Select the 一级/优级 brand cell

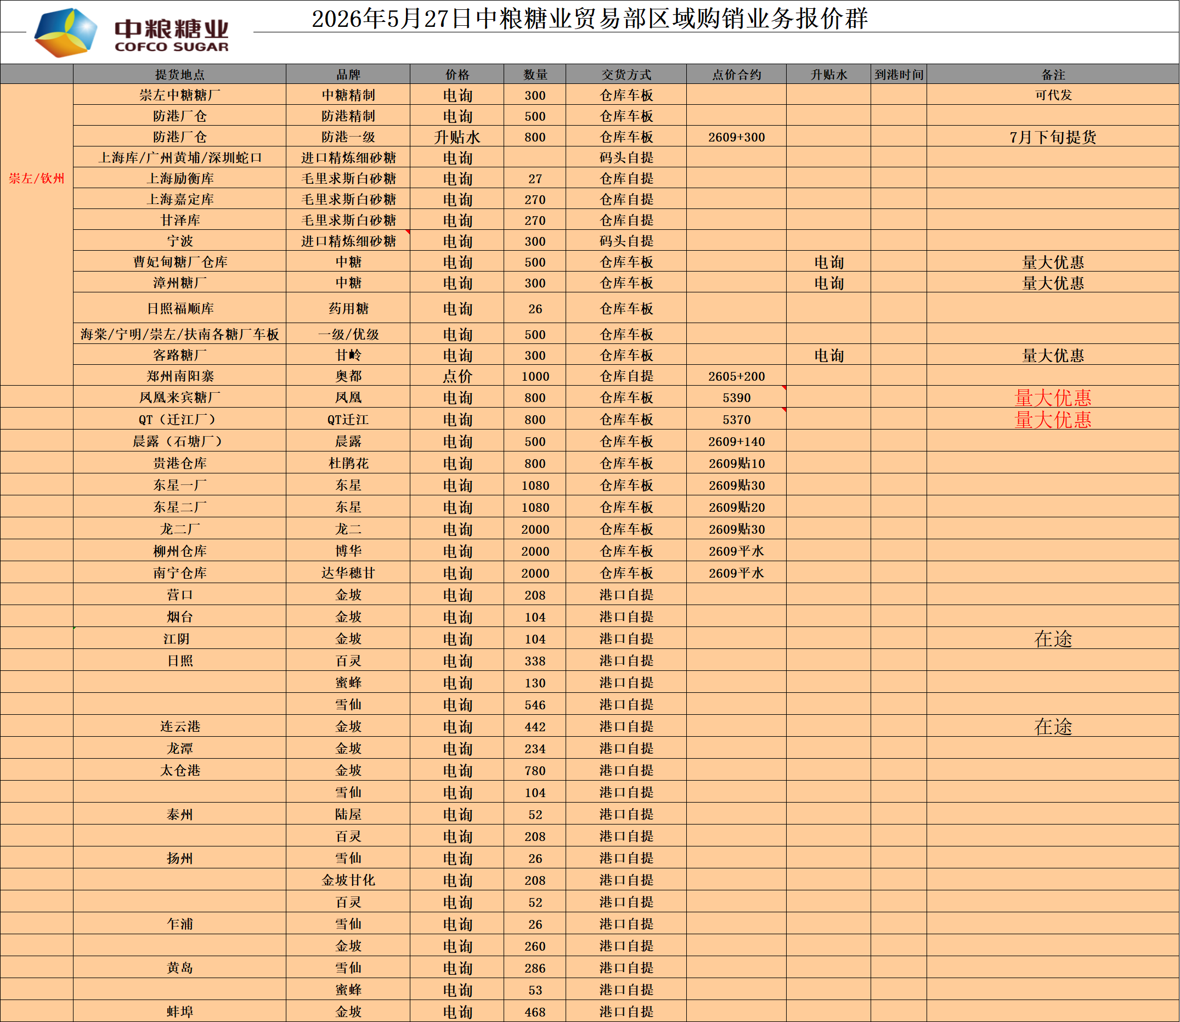(x=348, y=334)
